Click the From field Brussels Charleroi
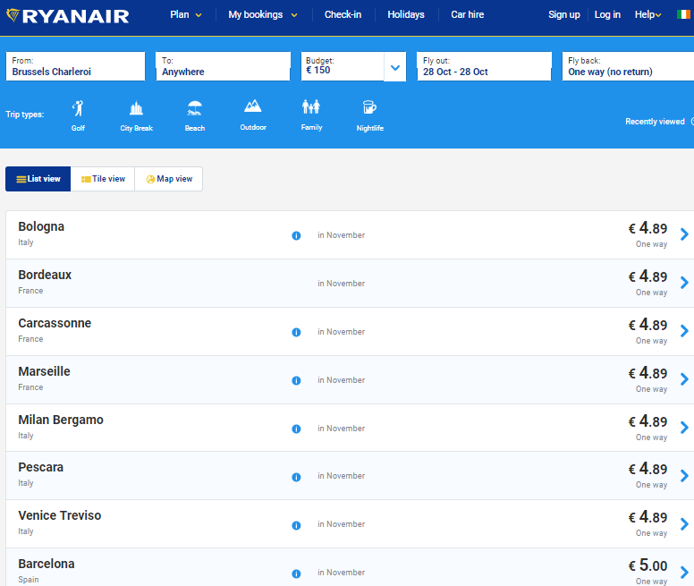Screen dimensions: 694x586 [x=76, y=66]
